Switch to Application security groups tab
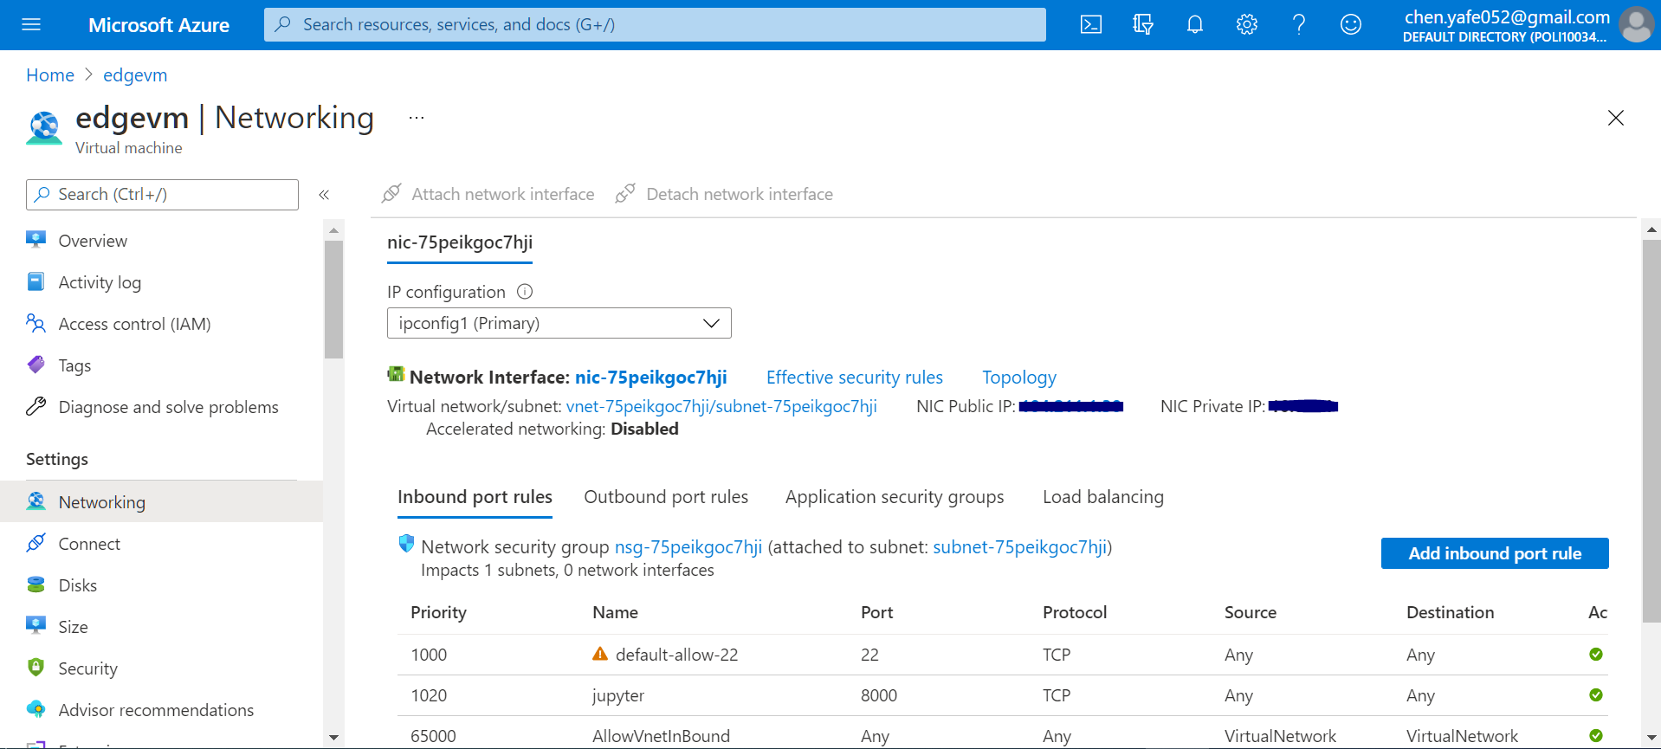Image resolution: width=1661 pixels, height=749 pixels. (x=895, y=497)
